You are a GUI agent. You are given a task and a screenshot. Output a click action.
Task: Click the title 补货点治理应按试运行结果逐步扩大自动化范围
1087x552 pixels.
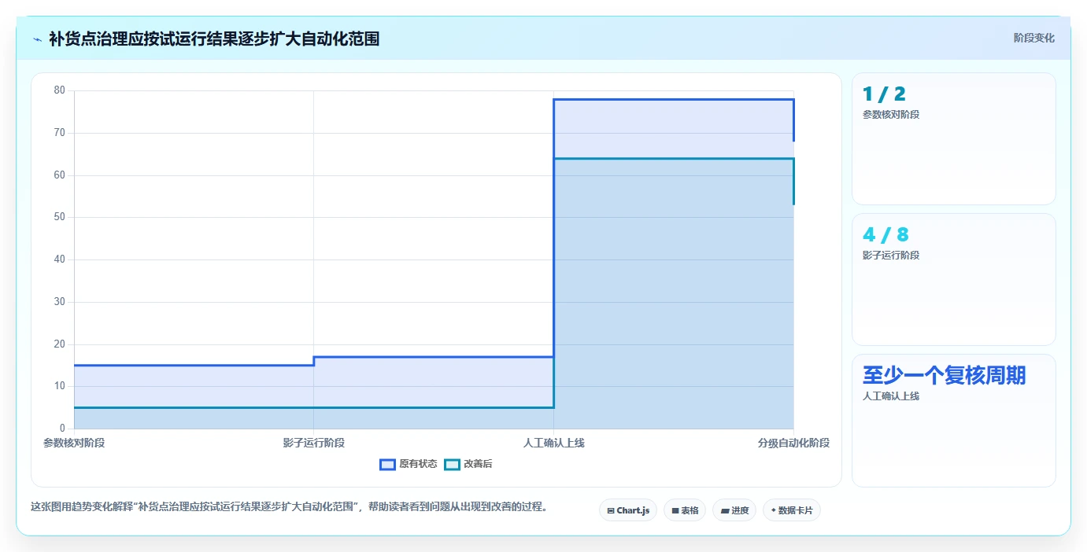tap(214, 39)
